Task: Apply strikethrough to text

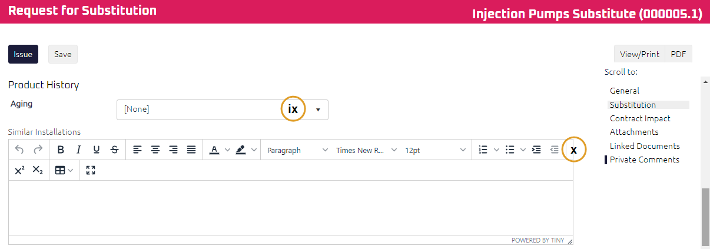Action: tap(115, 150)
